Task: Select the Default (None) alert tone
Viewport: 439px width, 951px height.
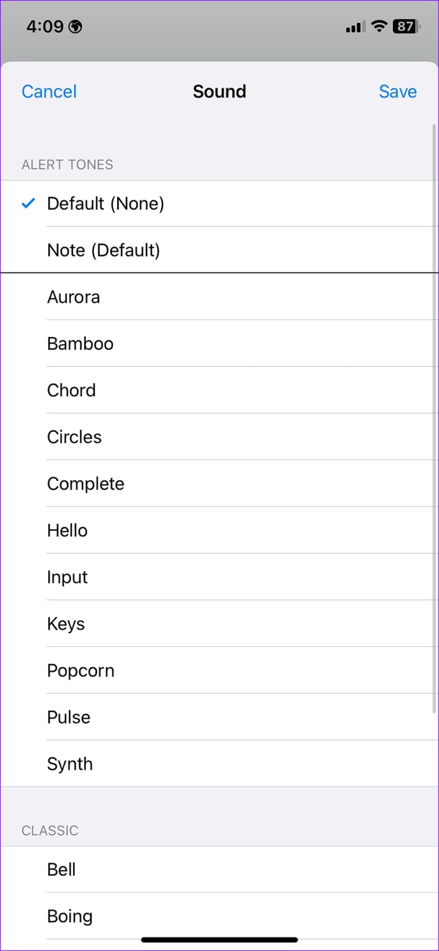Action: pyautogui.click(x=219, y=204)
